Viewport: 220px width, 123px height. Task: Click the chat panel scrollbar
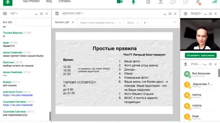[x=50, y=116]
